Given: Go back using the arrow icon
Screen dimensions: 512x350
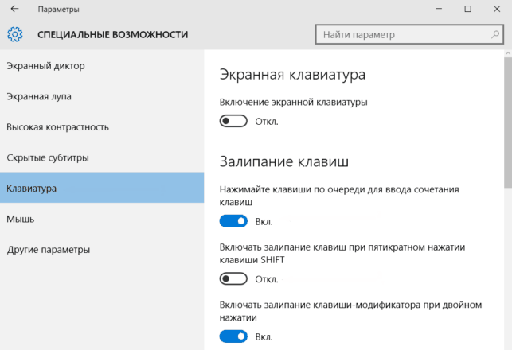Looking at the screenshot, I should tap(14, 9).
